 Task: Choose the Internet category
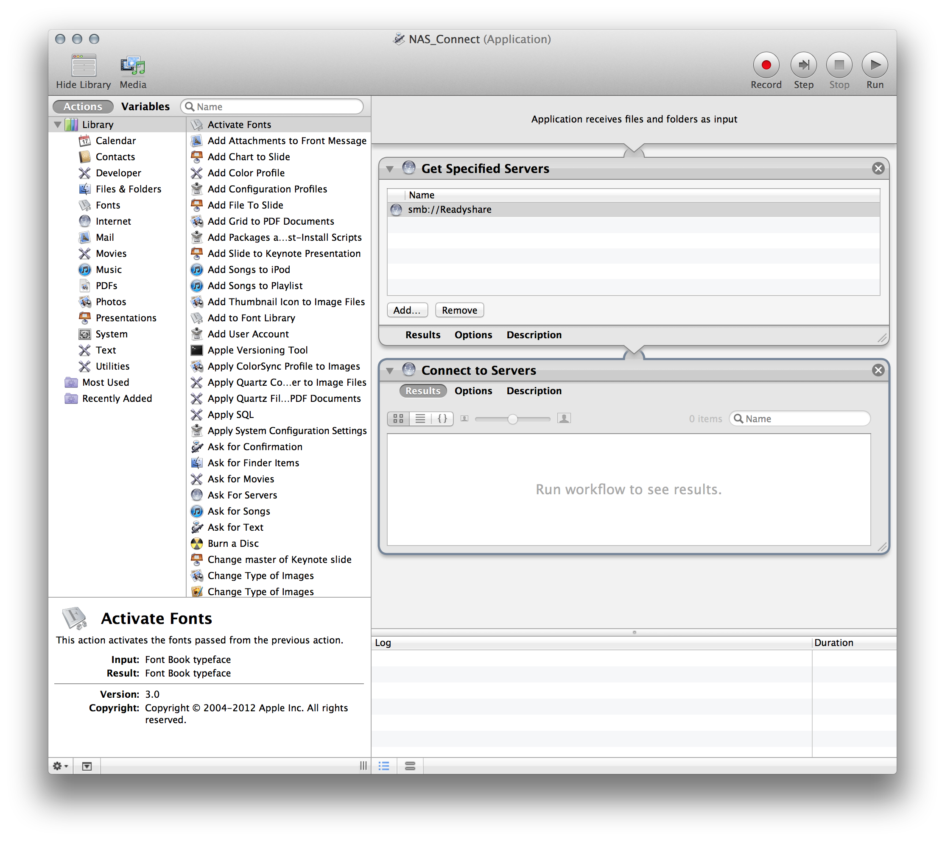point(113,221)
